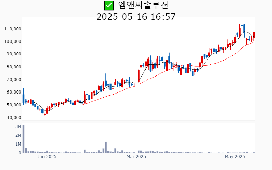Image resolution: width=272 pixels, height=170 pixels.
Task: Click the tallest volume bar near 3M
Action: (23, 139)
